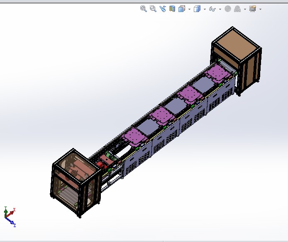
Task: Select the purple pallet nearest the brown cabinet
Action: [x=217, y=73]
